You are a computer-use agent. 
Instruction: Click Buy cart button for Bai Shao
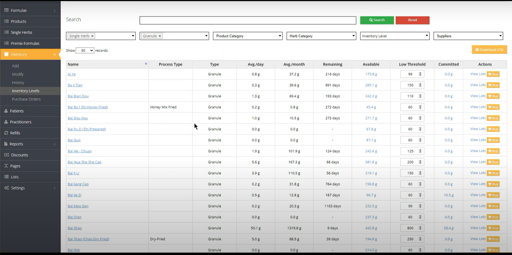493,228
